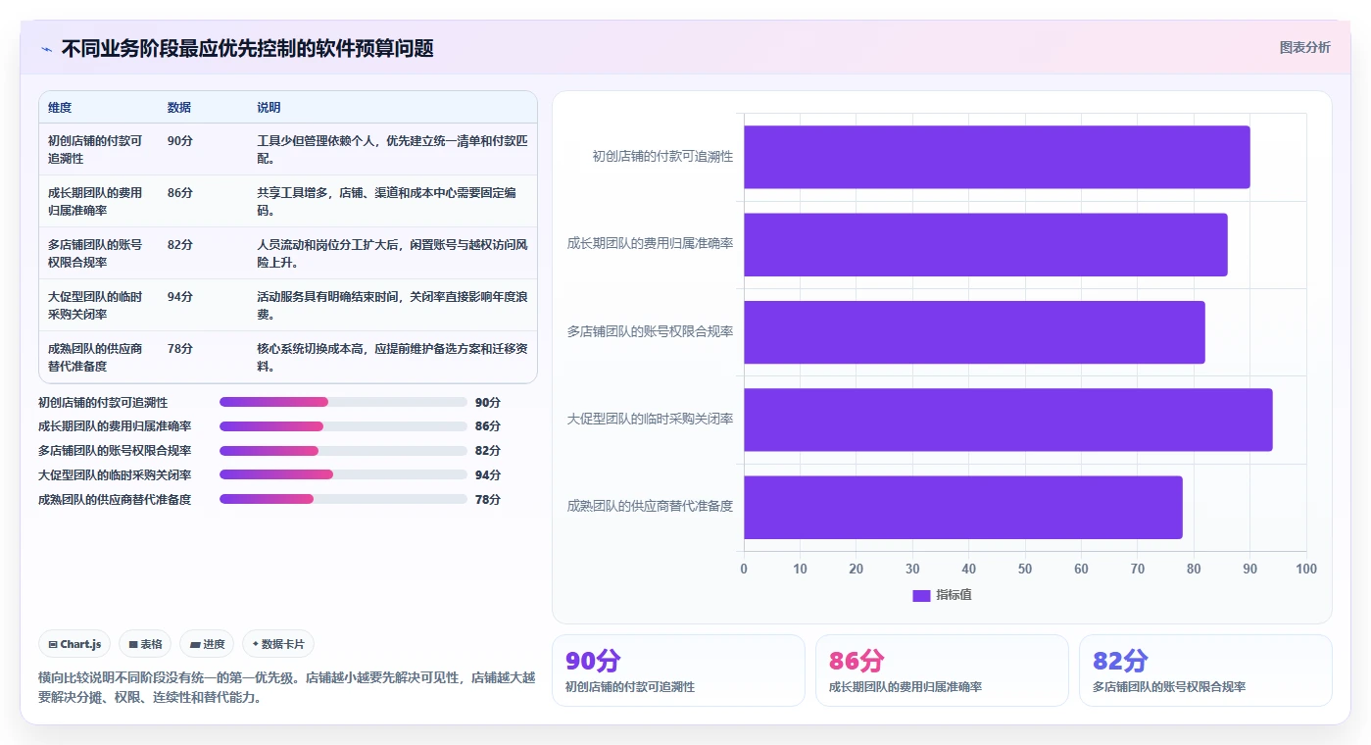Click the 图表分析 label in header
Viewport: 1371px width, 745px height.
point(1304,47)
